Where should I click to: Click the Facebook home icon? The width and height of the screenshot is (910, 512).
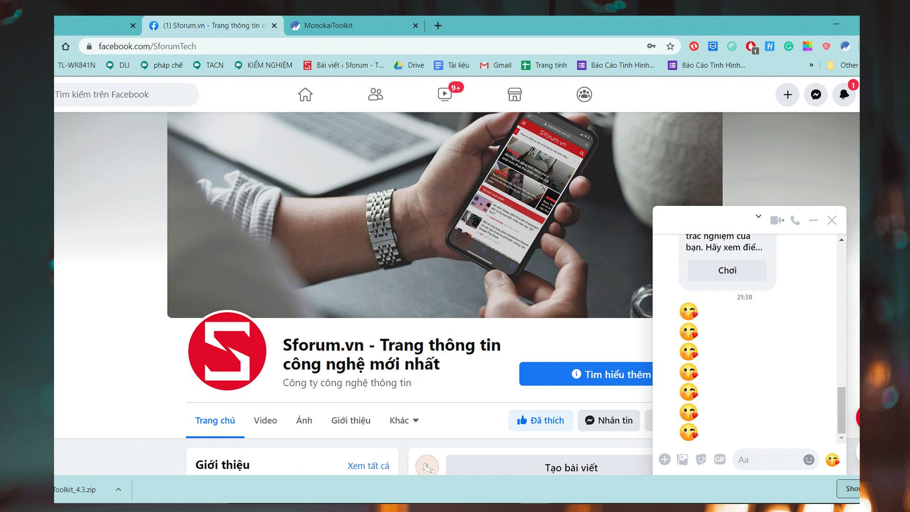point(305,94)
